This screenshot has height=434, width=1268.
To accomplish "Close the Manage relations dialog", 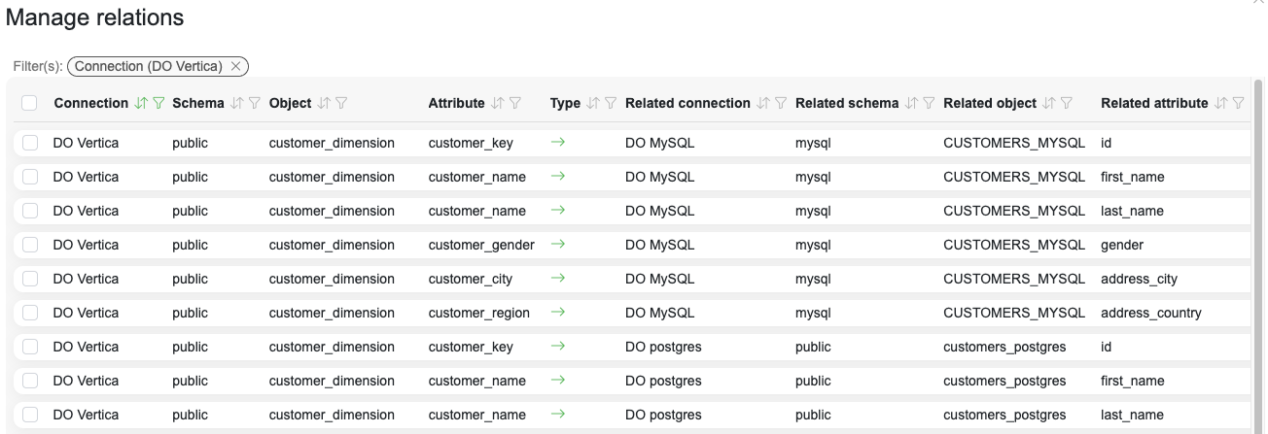I will tap(1260, 3).
